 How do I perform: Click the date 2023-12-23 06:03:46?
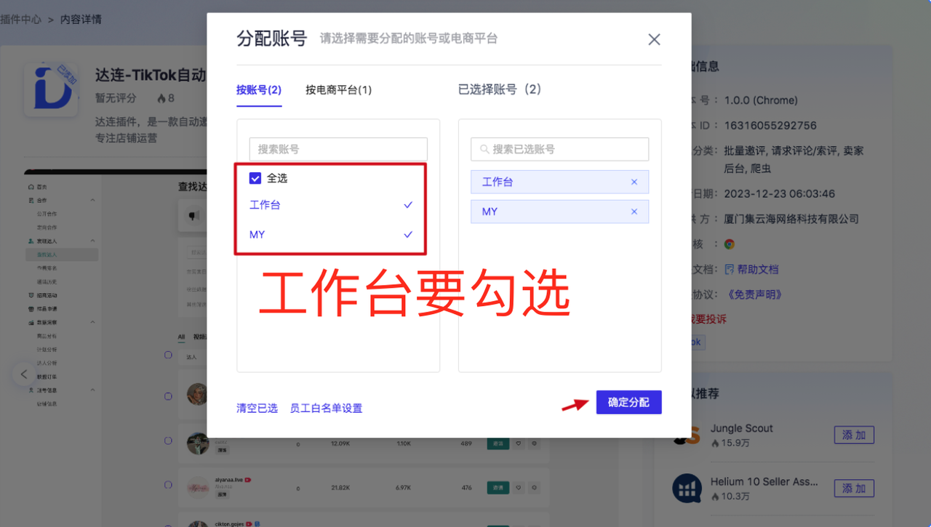pos(780,194)
